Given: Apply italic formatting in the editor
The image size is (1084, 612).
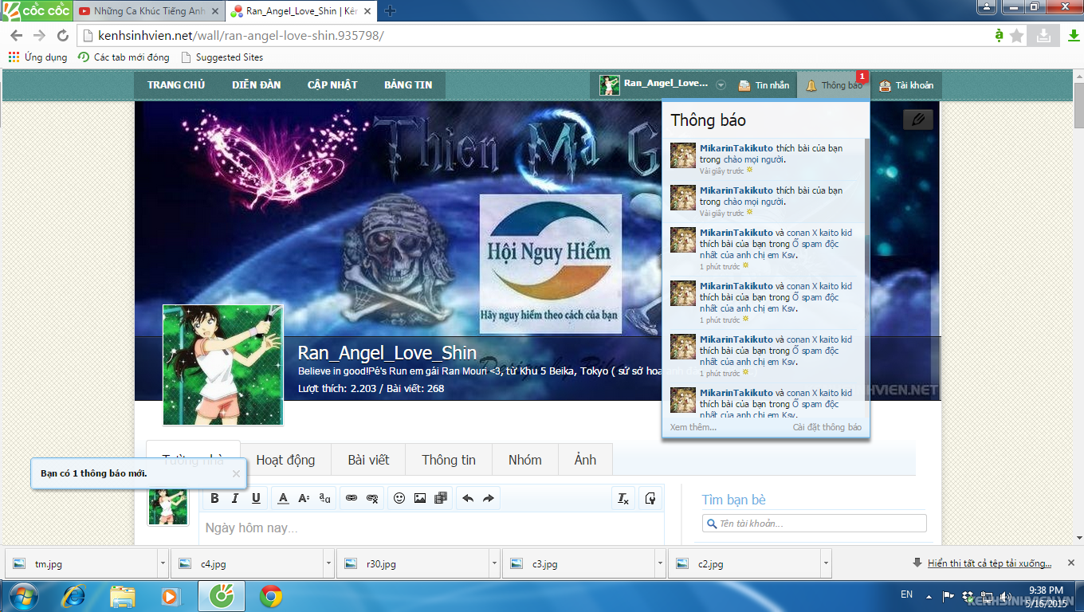Looking at the screenshot, I should pyautogui.click(x=235, y=498).
